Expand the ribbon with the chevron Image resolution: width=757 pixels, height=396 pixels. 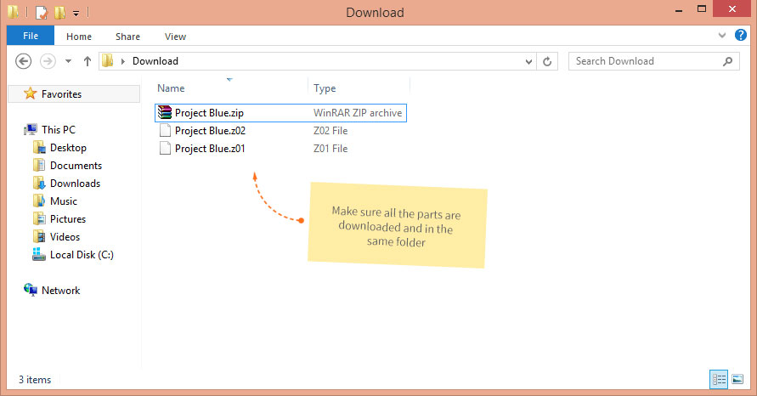click(721, 36)
